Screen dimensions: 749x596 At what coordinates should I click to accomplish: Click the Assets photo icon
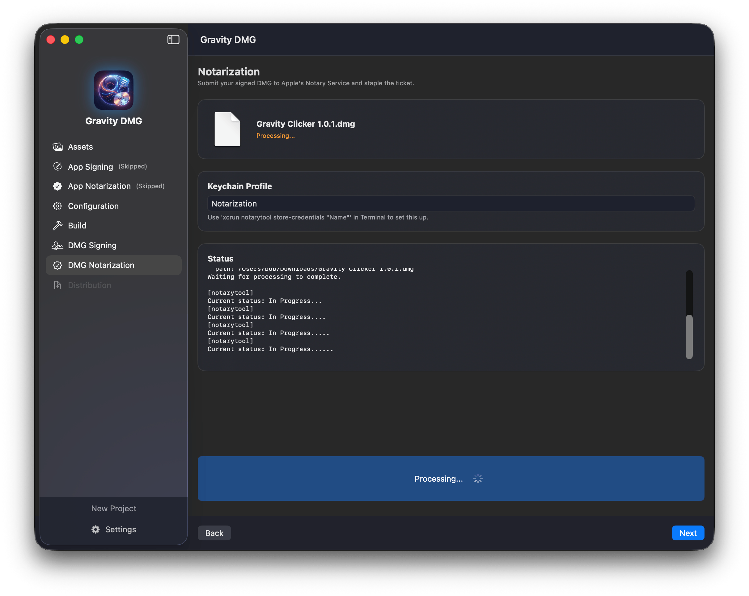(57, 147)
